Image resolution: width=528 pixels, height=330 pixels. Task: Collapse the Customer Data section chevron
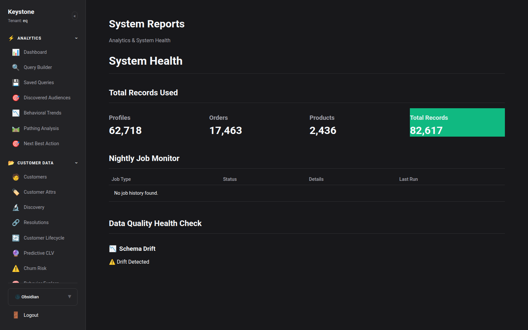pos(76,163)
